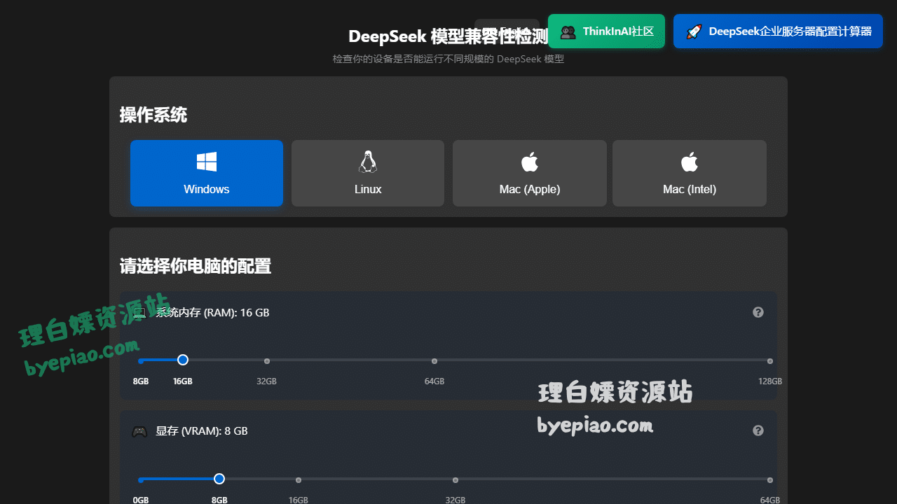Click the Windows logo icon

click(x=207, y=162)
